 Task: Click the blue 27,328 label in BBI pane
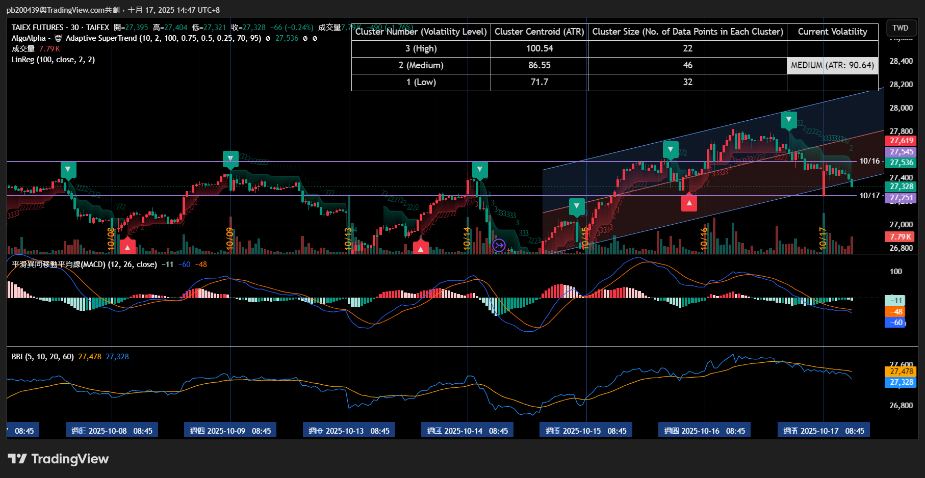pos(902,382)
